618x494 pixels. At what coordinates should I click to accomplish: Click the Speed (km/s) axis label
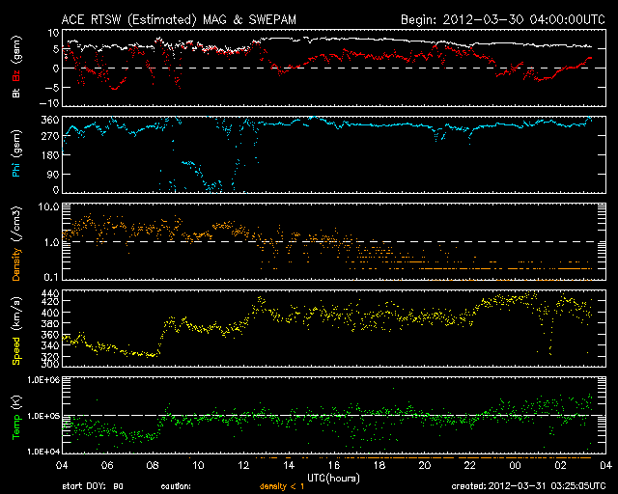(x=16, y=331)
